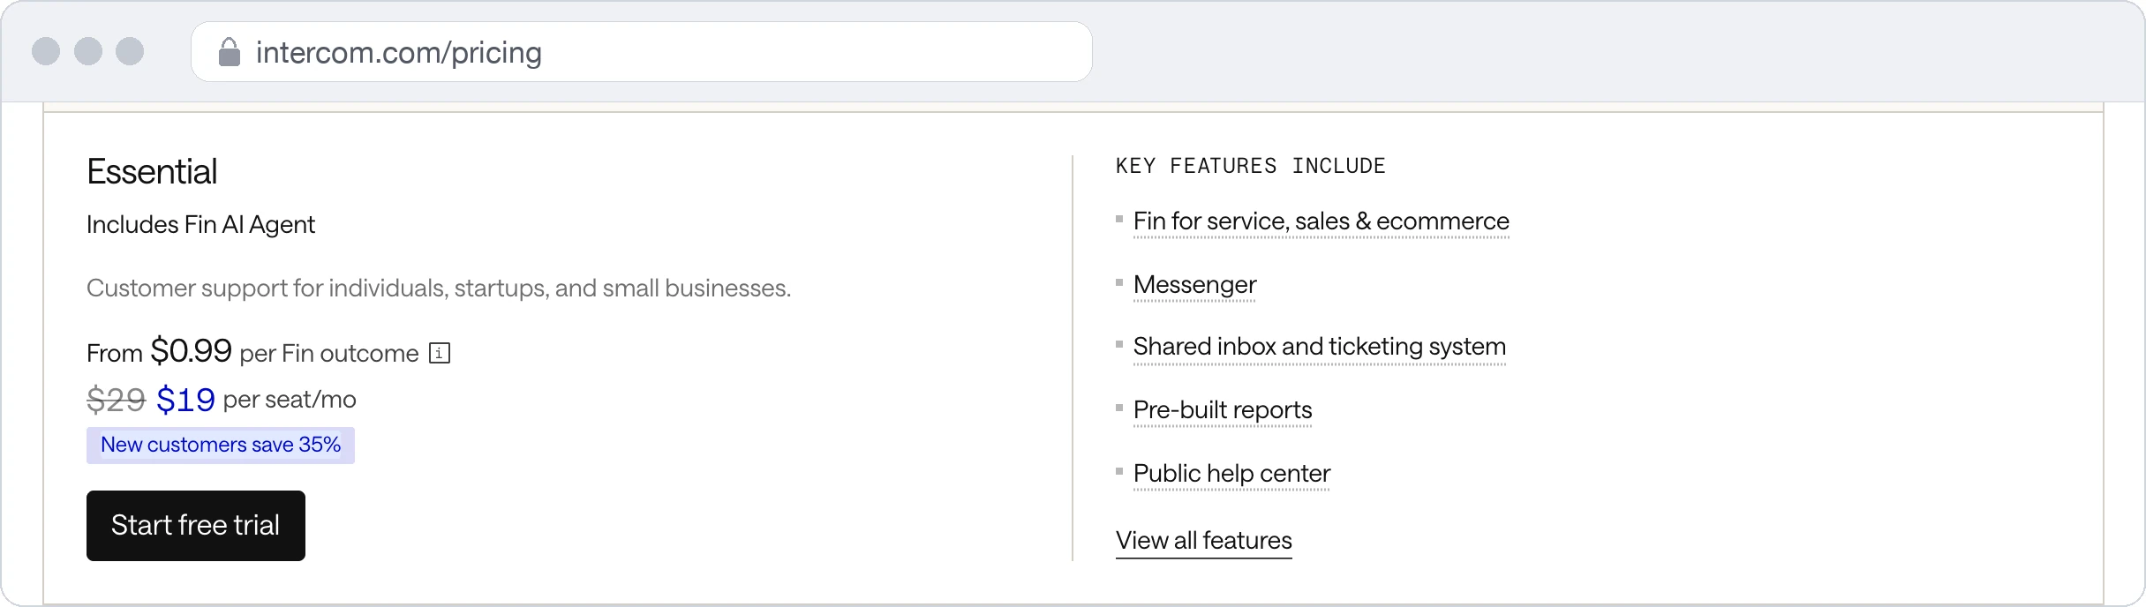The width and height of the screenshot is (2146, 607).
Task: Click the first gray window control dot
Action: [46, 51]
